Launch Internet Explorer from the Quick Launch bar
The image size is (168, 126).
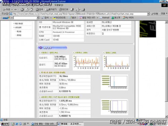17,124
